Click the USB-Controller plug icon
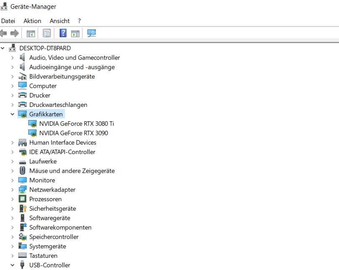 pos(22,265)
